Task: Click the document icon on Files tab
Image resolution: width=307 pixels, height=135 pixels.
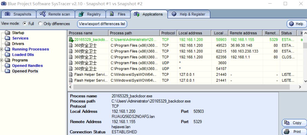Action: tap(112, 14)
